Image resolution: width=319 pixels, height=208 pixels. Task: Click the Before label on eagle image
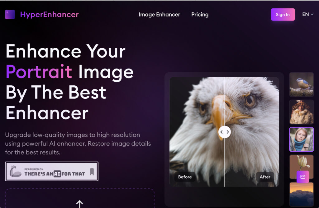[x=185, y=177]
